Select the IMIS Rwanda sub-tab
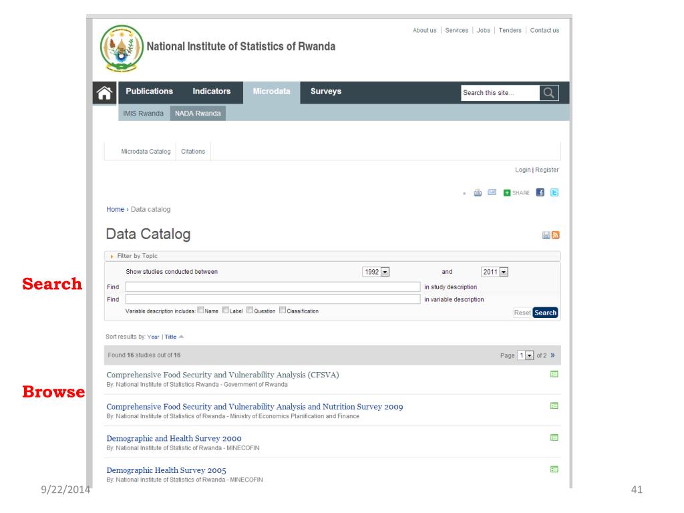 [x=143, y=114]
